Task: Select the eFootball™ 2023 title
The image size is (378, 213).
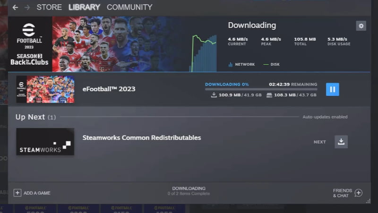Action: click(109, 89)
